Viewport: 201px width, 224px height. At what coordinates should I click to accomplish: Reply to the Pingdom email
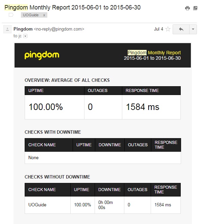[181, 29]
